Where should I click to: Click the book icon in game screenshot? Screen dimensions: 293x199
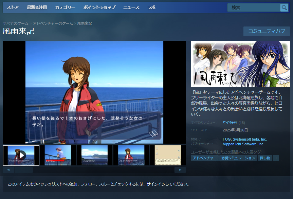[x=153, y=133]
